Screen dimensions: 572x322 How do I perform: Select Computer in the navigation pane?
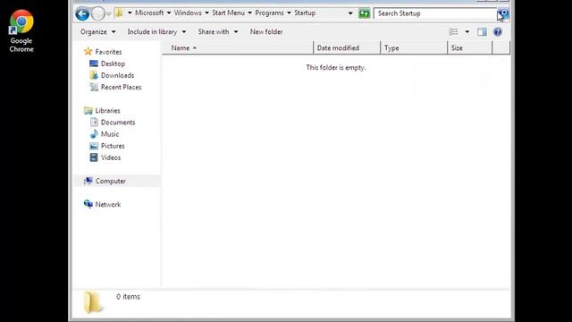(111, 181)
